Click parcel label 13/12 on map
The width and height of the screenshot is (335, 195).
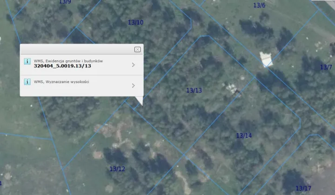coord(117,169)
